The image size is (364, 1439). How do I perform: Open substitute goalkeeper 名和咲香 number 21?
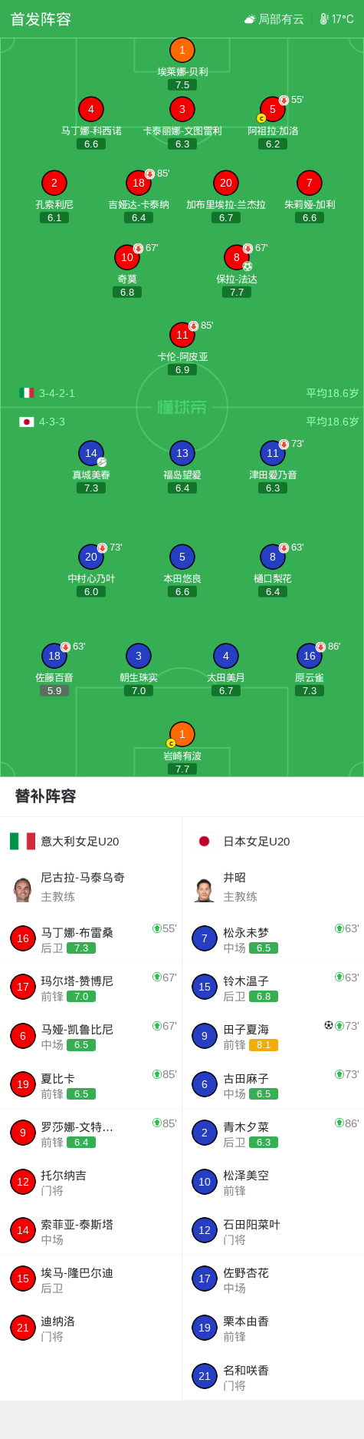(273, 1377)
